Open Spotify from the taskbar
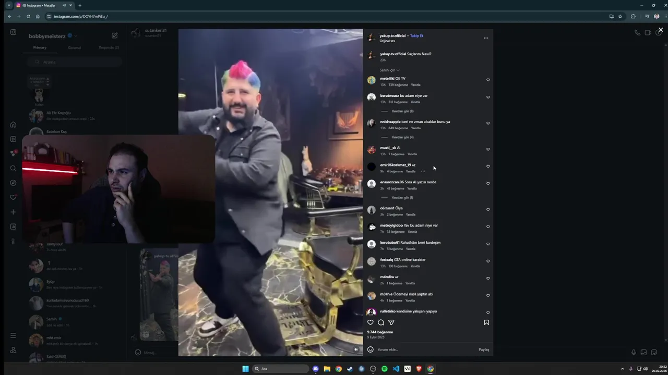The image size is (668, 375). point(385,369)
